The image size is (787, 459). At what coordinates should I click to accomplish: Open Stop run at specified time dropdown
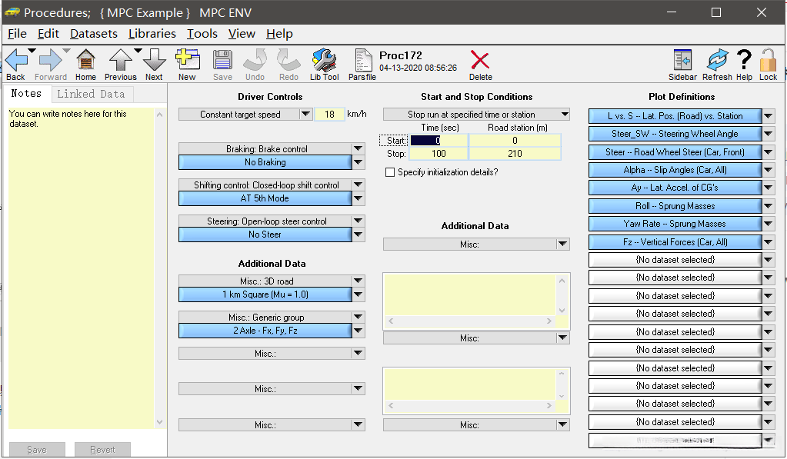(565, 115)
